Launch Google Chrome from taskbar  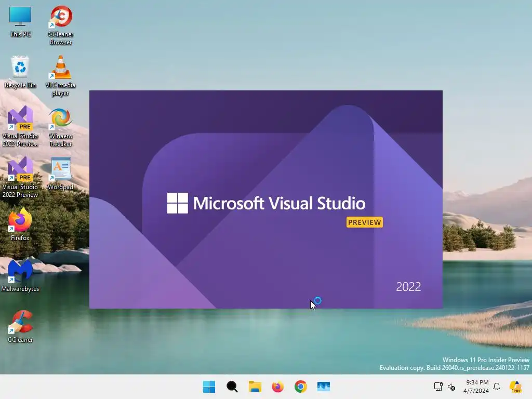301,387
